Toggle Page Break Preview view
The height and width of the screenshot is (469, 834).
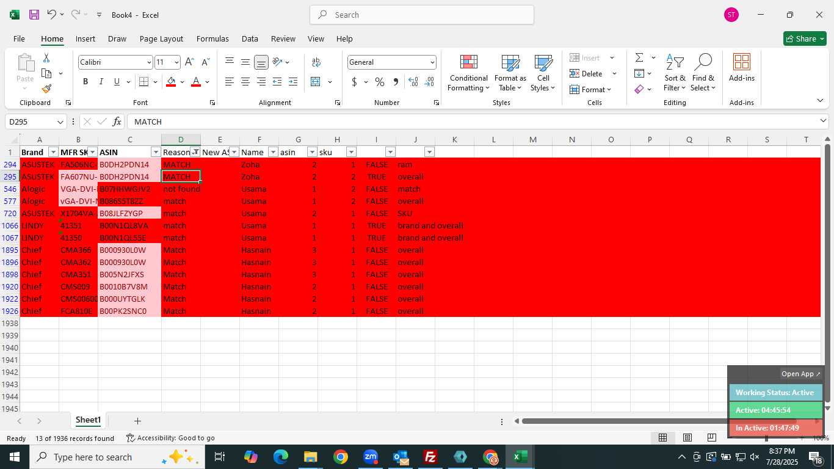click(x=711, y=438)
